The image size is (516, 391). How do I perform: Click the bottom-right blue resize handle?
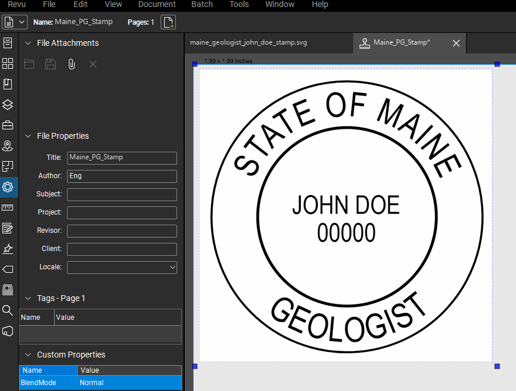(x=497, y=366)
